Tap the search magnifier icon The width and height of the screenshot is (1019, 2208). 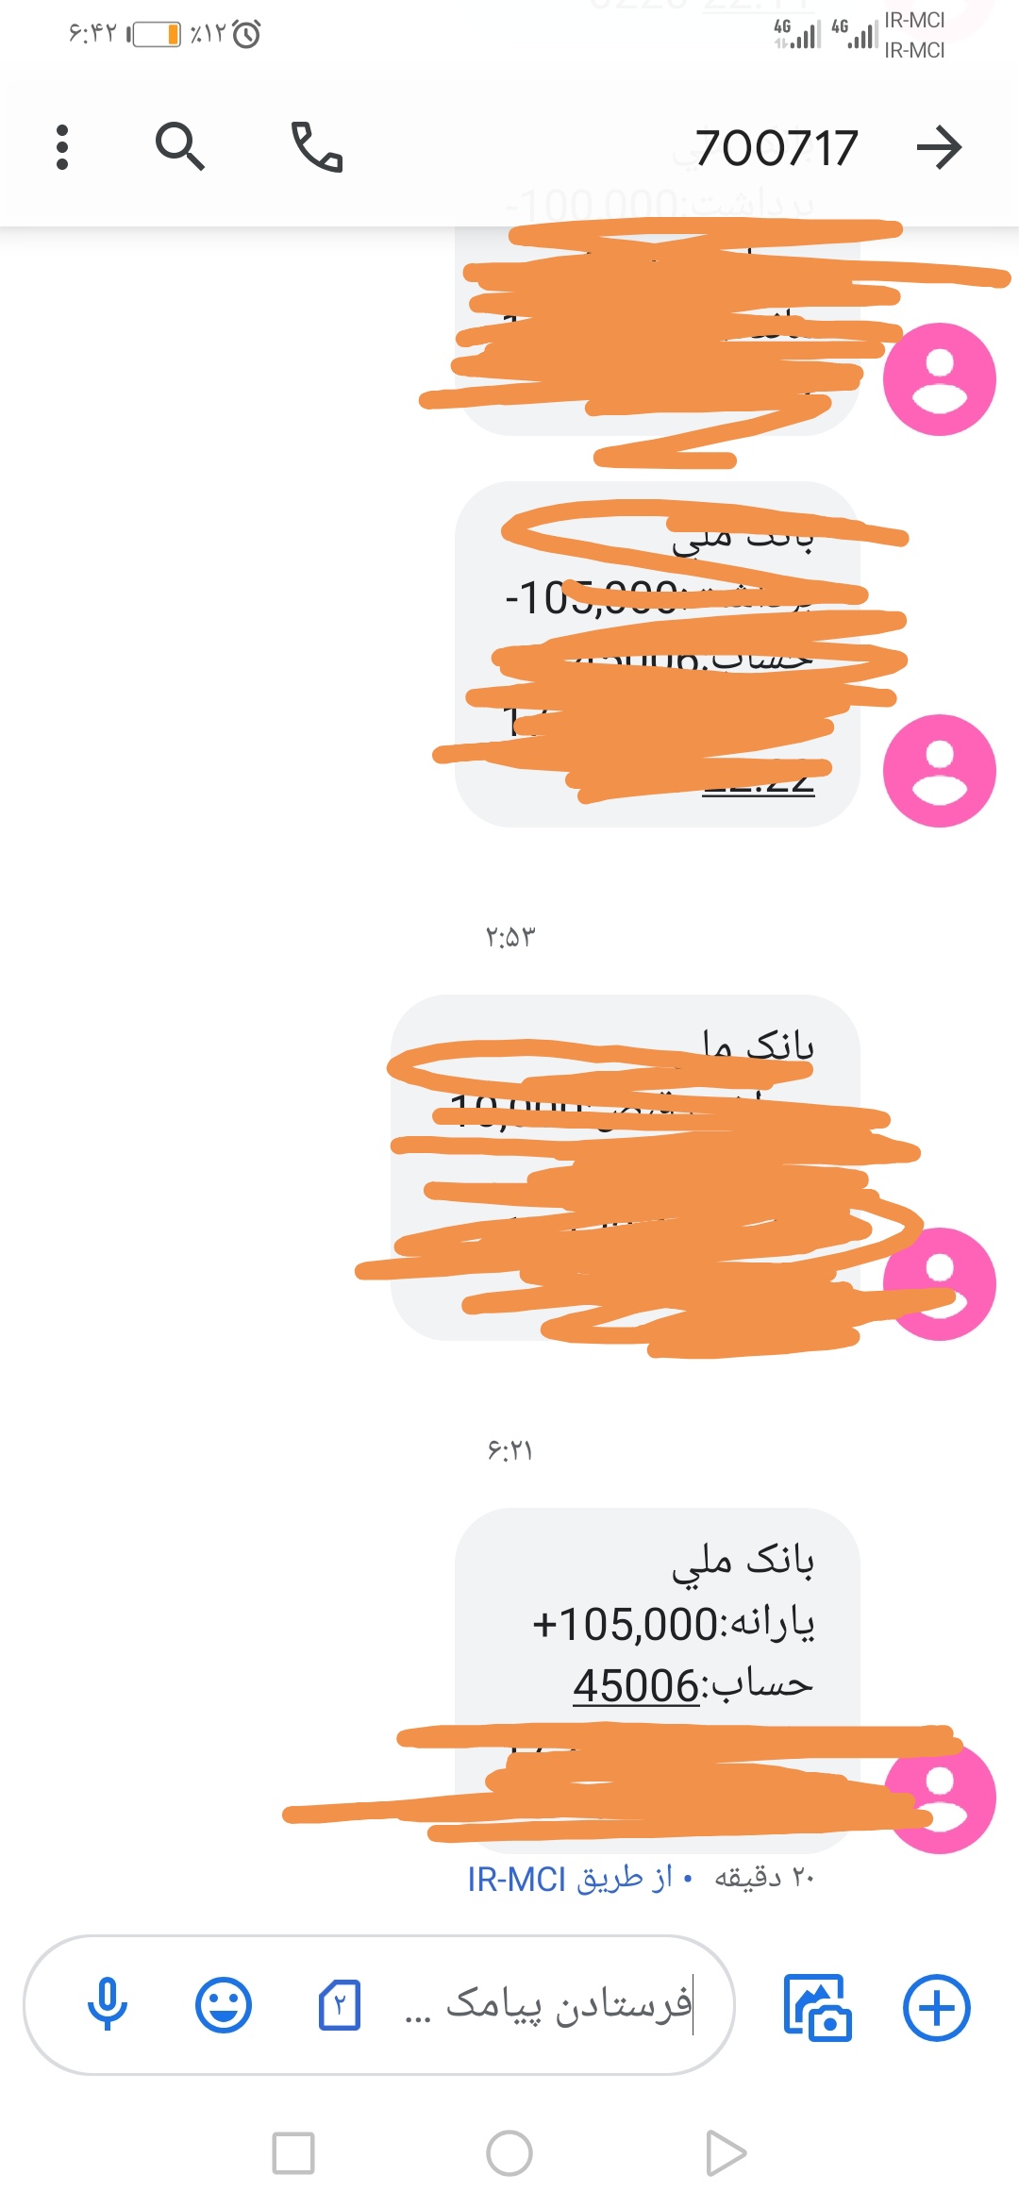[x=179, y=146]
